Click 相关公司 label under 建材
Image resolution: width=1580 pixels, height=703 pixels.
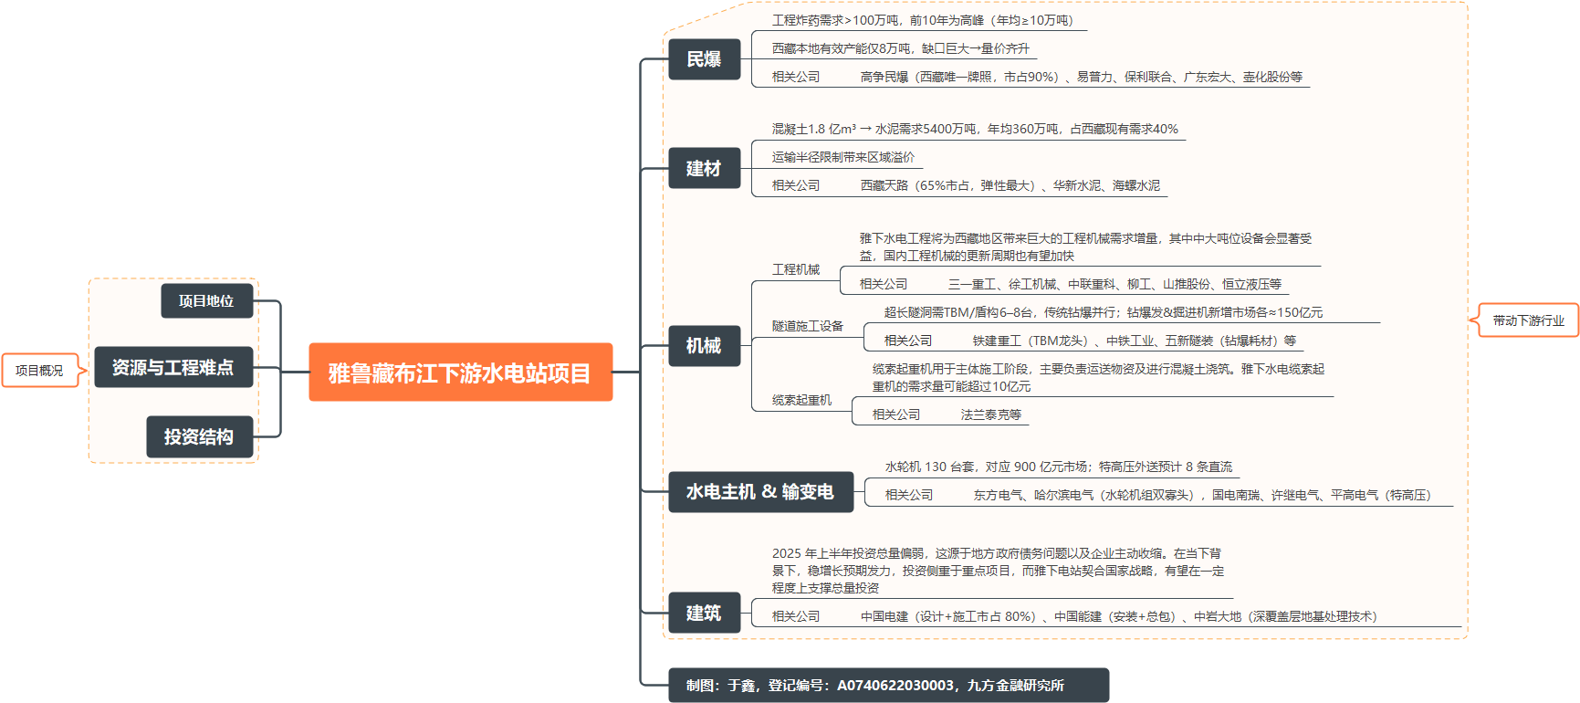[796, 185]
